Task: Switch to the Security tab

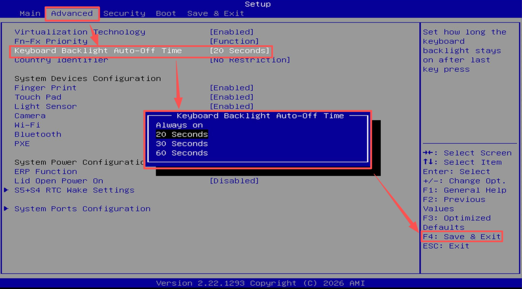Action: click(x=124, y=13)
